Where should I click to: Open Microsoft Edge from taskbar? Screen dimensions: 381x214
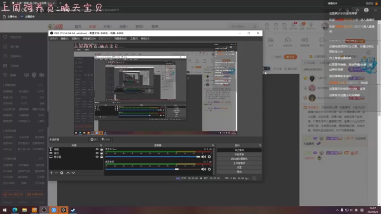pos(15,210)
